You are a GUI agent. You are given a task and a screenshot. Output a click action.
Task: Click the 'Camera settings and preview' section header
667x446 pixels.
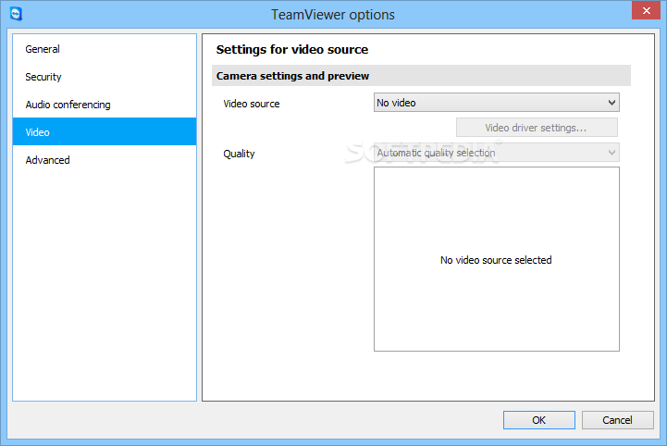tap(421, 76)
